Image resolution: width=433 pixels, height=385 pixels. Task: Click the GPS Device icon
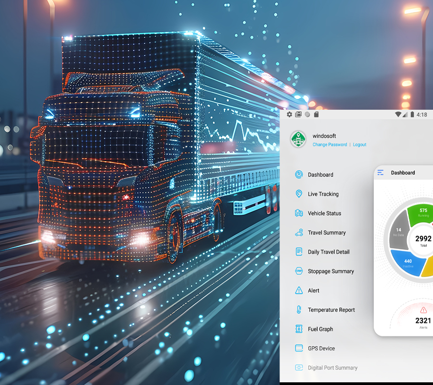coord(299,348)
